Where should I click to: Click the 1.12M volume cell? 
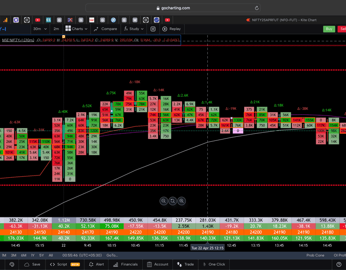pyautogui.click(x=64, y=220)
